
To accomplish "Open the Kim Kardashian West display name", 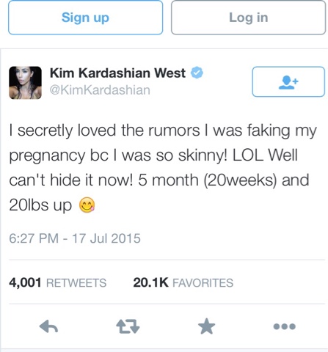I will point(117,73).
